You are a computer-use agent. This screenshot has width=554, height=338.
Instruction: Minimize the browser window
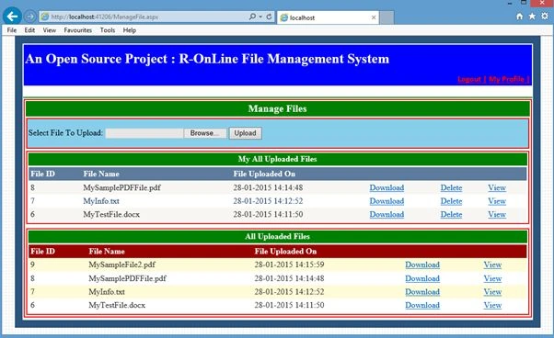510,3
